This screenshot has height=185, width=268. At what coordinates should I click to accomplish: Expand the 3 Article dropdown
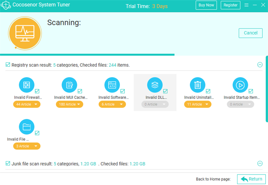[27, 146]
